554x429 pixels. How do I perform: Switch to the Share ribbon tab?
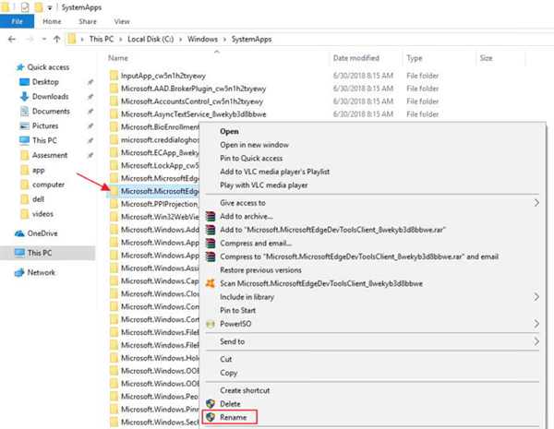tap(88, 21)
